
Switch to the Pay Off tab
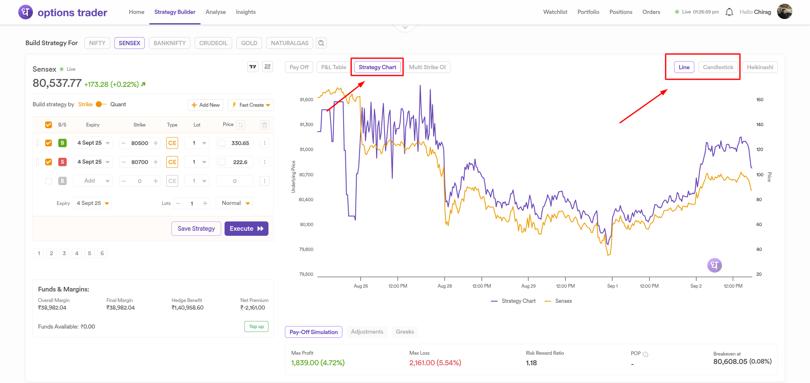(299, 67)
